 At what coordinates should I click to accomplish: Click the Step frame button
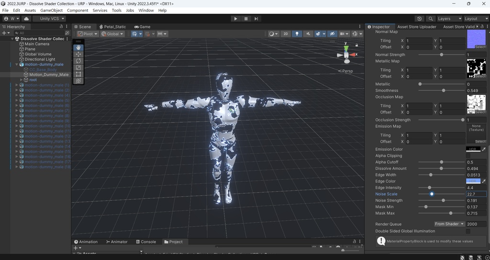click(256, 19)
